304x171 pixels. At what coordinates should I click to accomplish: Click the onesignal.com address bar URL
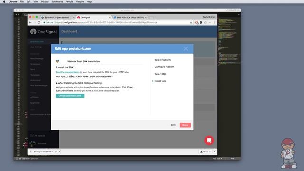click(x=106, y=22)
